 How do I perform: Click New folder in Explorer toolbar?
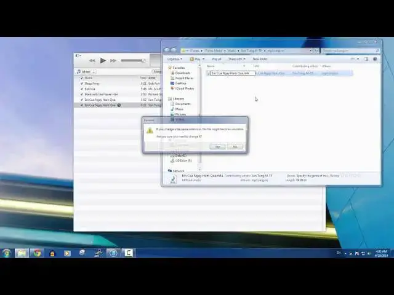[260, 59]
